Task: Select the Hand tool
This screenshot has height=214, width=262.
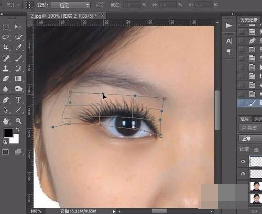Action: click(6, 121)
